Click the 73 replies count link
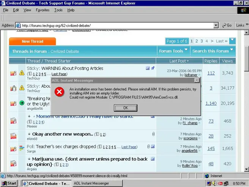The height and width of the screenshot is (187, 249). tap(211, 121)
